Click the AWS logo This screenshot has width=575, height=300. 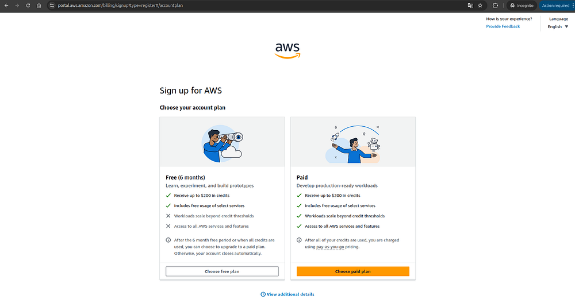pos(287,50)
